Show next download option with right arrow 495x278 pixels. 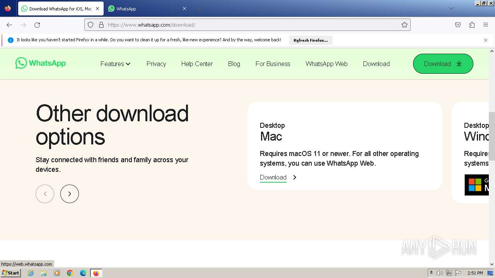[70, 194]
